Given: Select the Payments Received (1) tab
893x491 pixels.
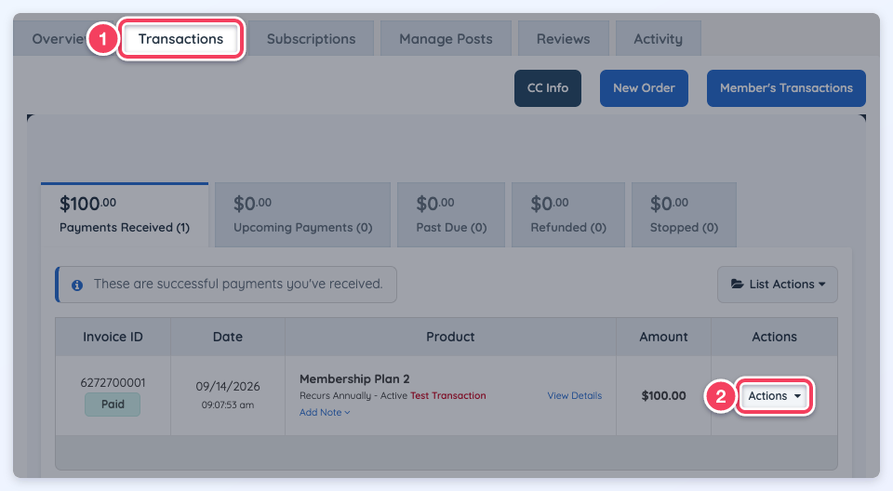Looking at the screenshot, I should [x=125, y=215].
